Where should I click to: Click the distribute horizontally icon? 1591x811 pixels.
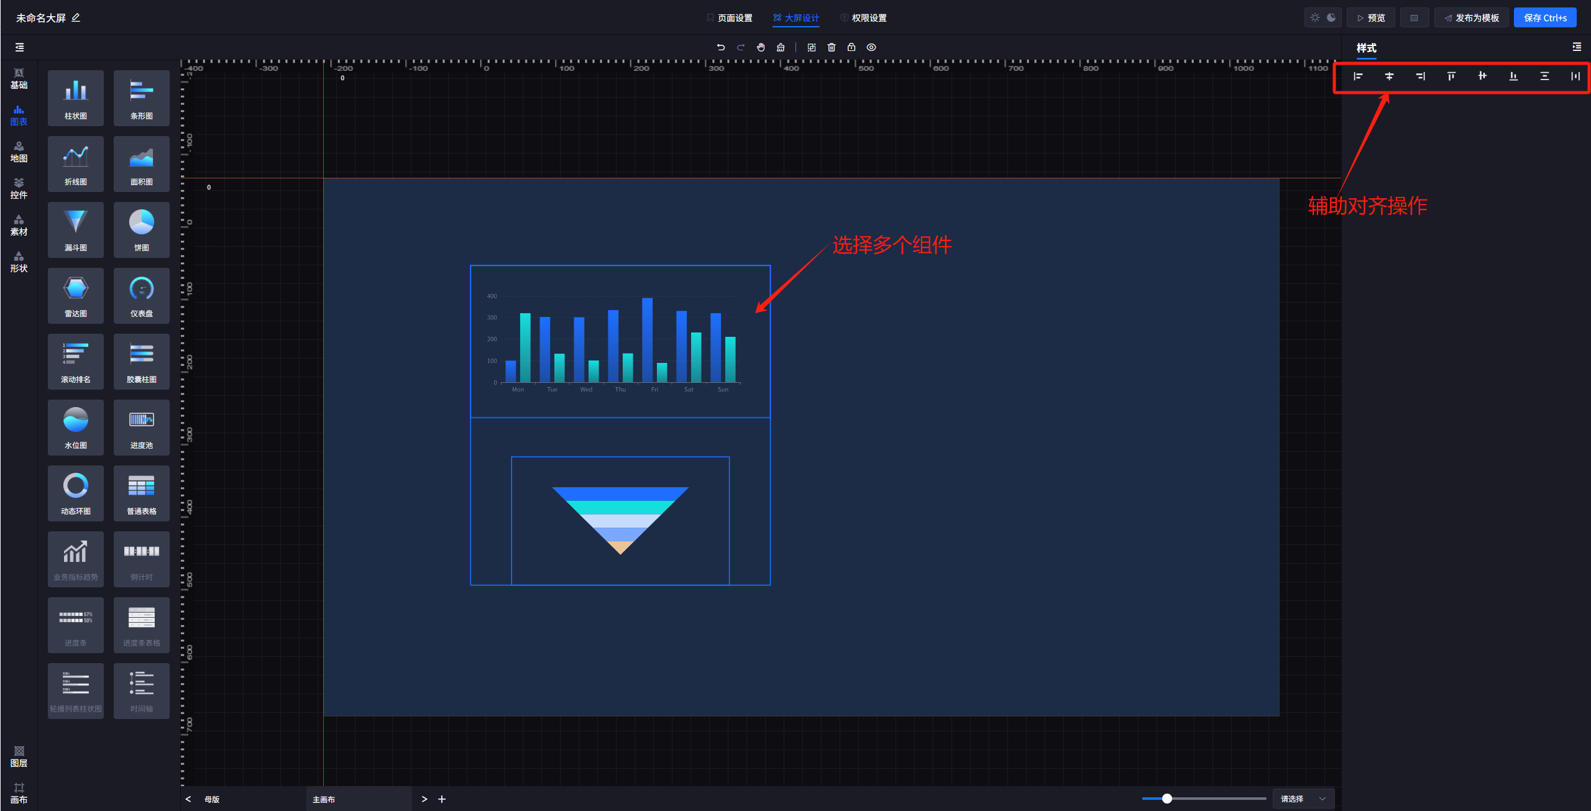tap(1575, 76)
